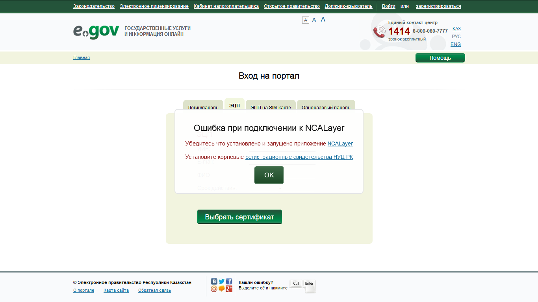Select the РУС language option
This screenshot has height=302, width=538.
point(456,37)
